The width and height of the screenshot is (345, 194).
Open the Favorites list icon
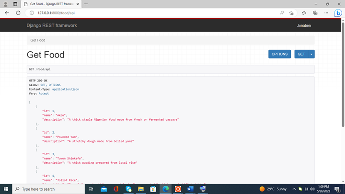pyautogui.click(x=304, y=13)
